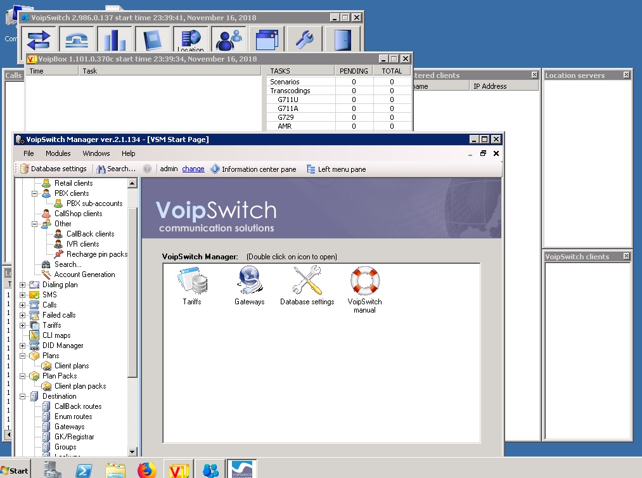This screenshot has width=642, height=478.
Task: Open the Windows menu
Action: coord(96,153)
